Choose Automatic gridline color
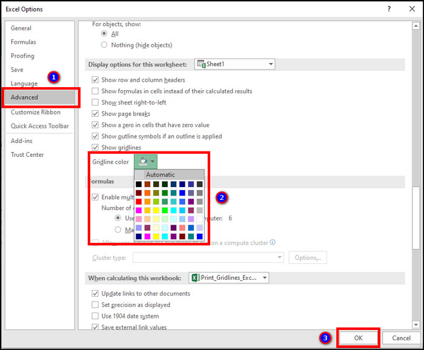Screen dimensions: 424x350 [169, 174]
